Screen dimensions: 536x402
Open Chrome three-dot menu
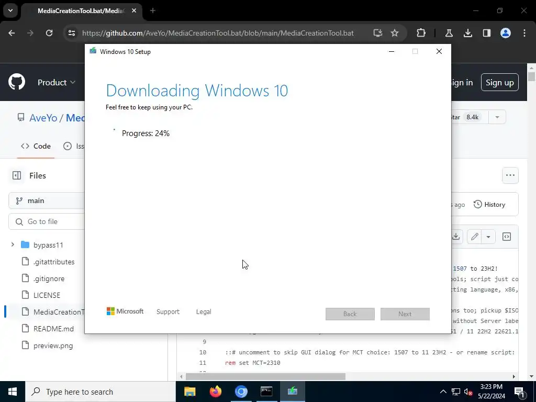point(524,33)
